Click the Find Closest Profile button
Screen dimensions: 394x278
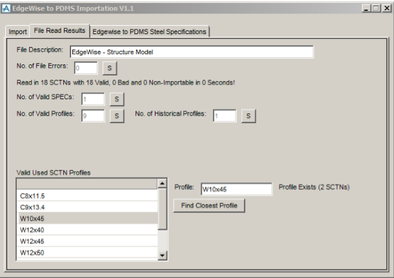[x=209, y=206]
